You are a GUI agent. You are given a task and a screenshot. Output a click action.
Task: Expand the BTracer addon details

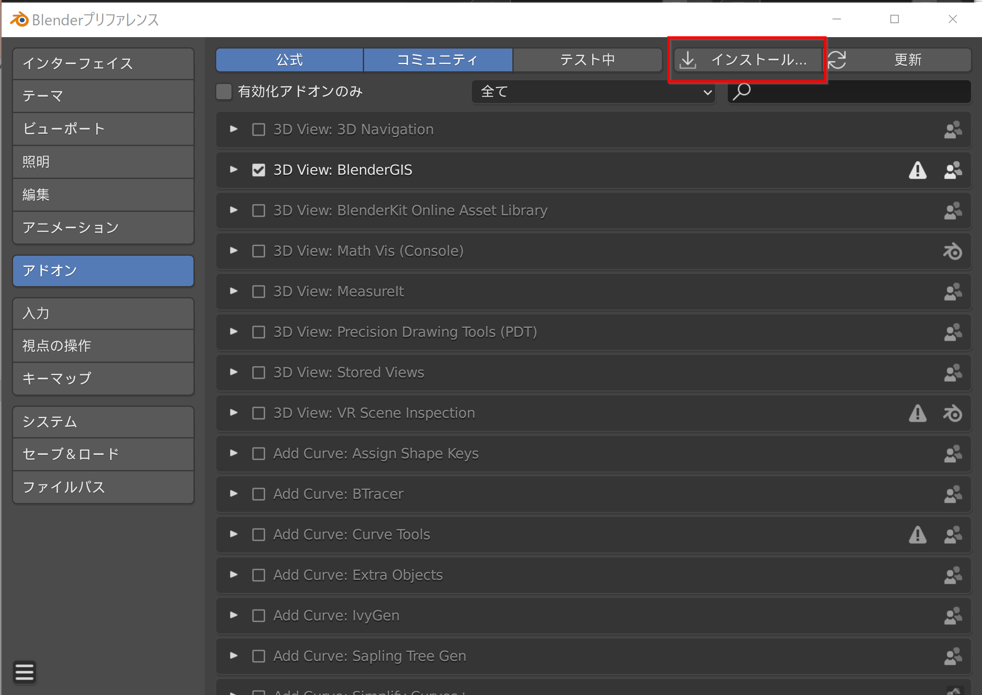pyautogui.click(x=234, y=494)
